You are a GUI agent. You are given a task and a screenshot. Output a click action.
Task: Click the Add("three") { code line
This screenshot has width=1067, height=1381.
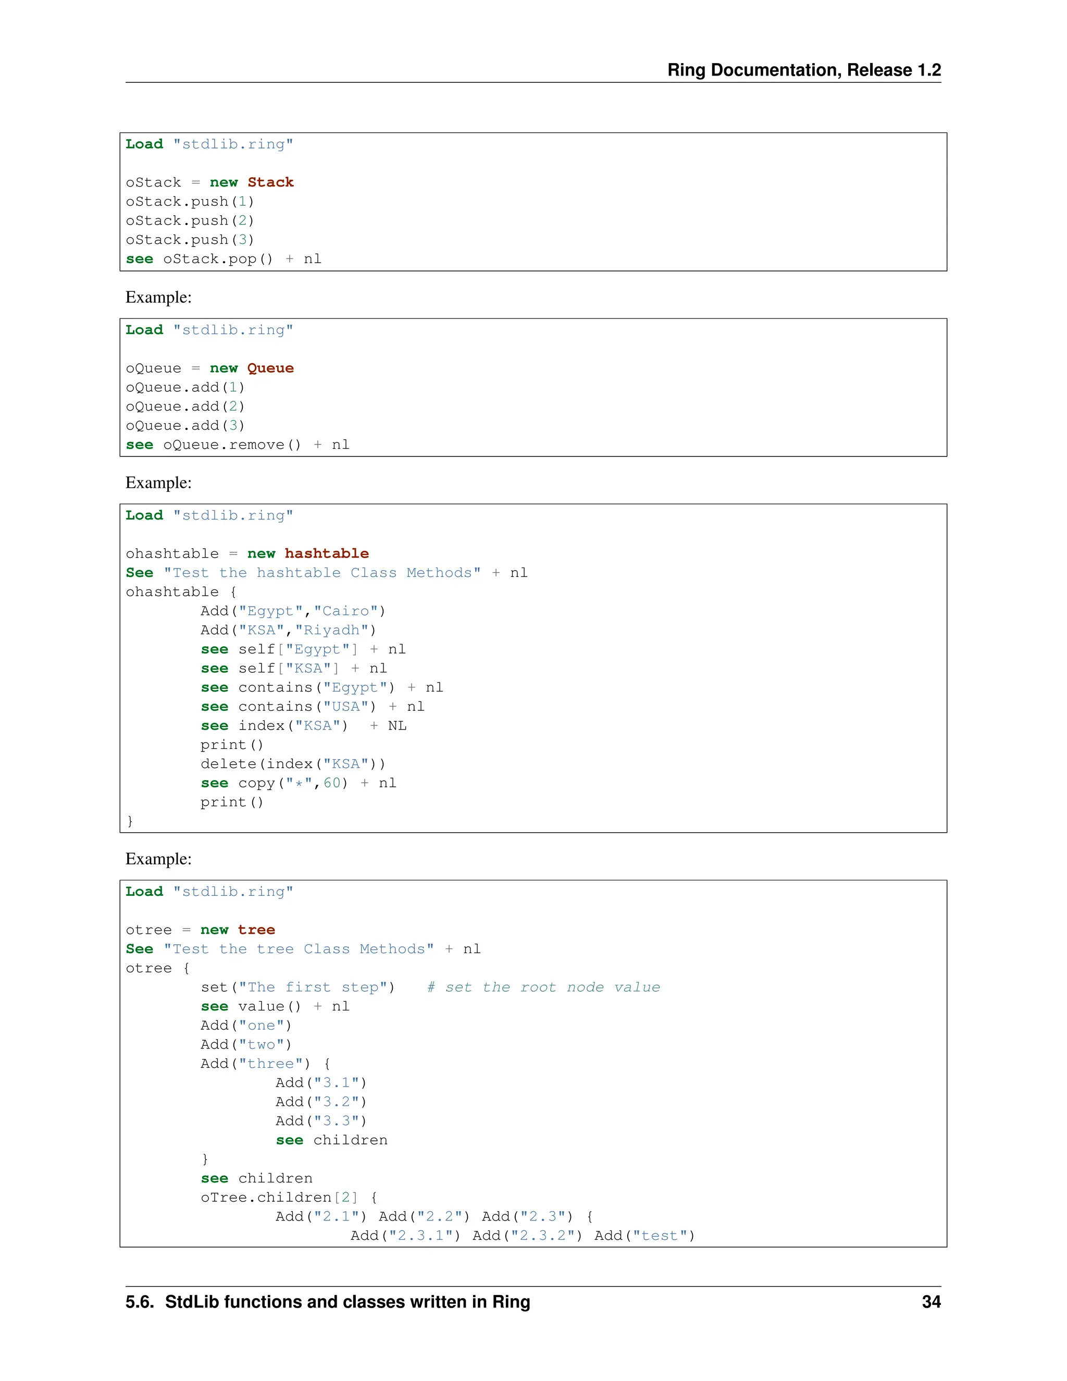[266, 1064]
